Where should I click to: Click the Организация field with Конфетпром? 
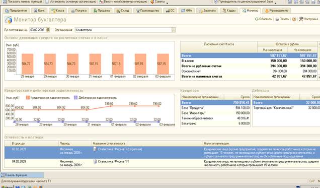pyautogui.click(x=123, y=30)
